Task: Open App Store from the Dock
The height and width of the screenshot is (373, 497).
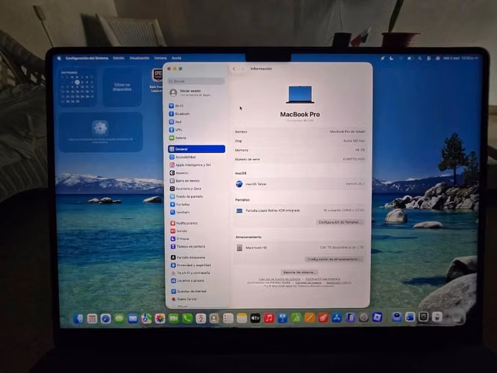Action: (337, 317)
